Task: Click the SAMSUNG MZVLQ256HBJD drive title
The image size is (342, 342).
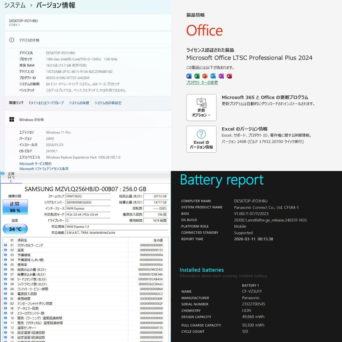Action: click(85, 189)
